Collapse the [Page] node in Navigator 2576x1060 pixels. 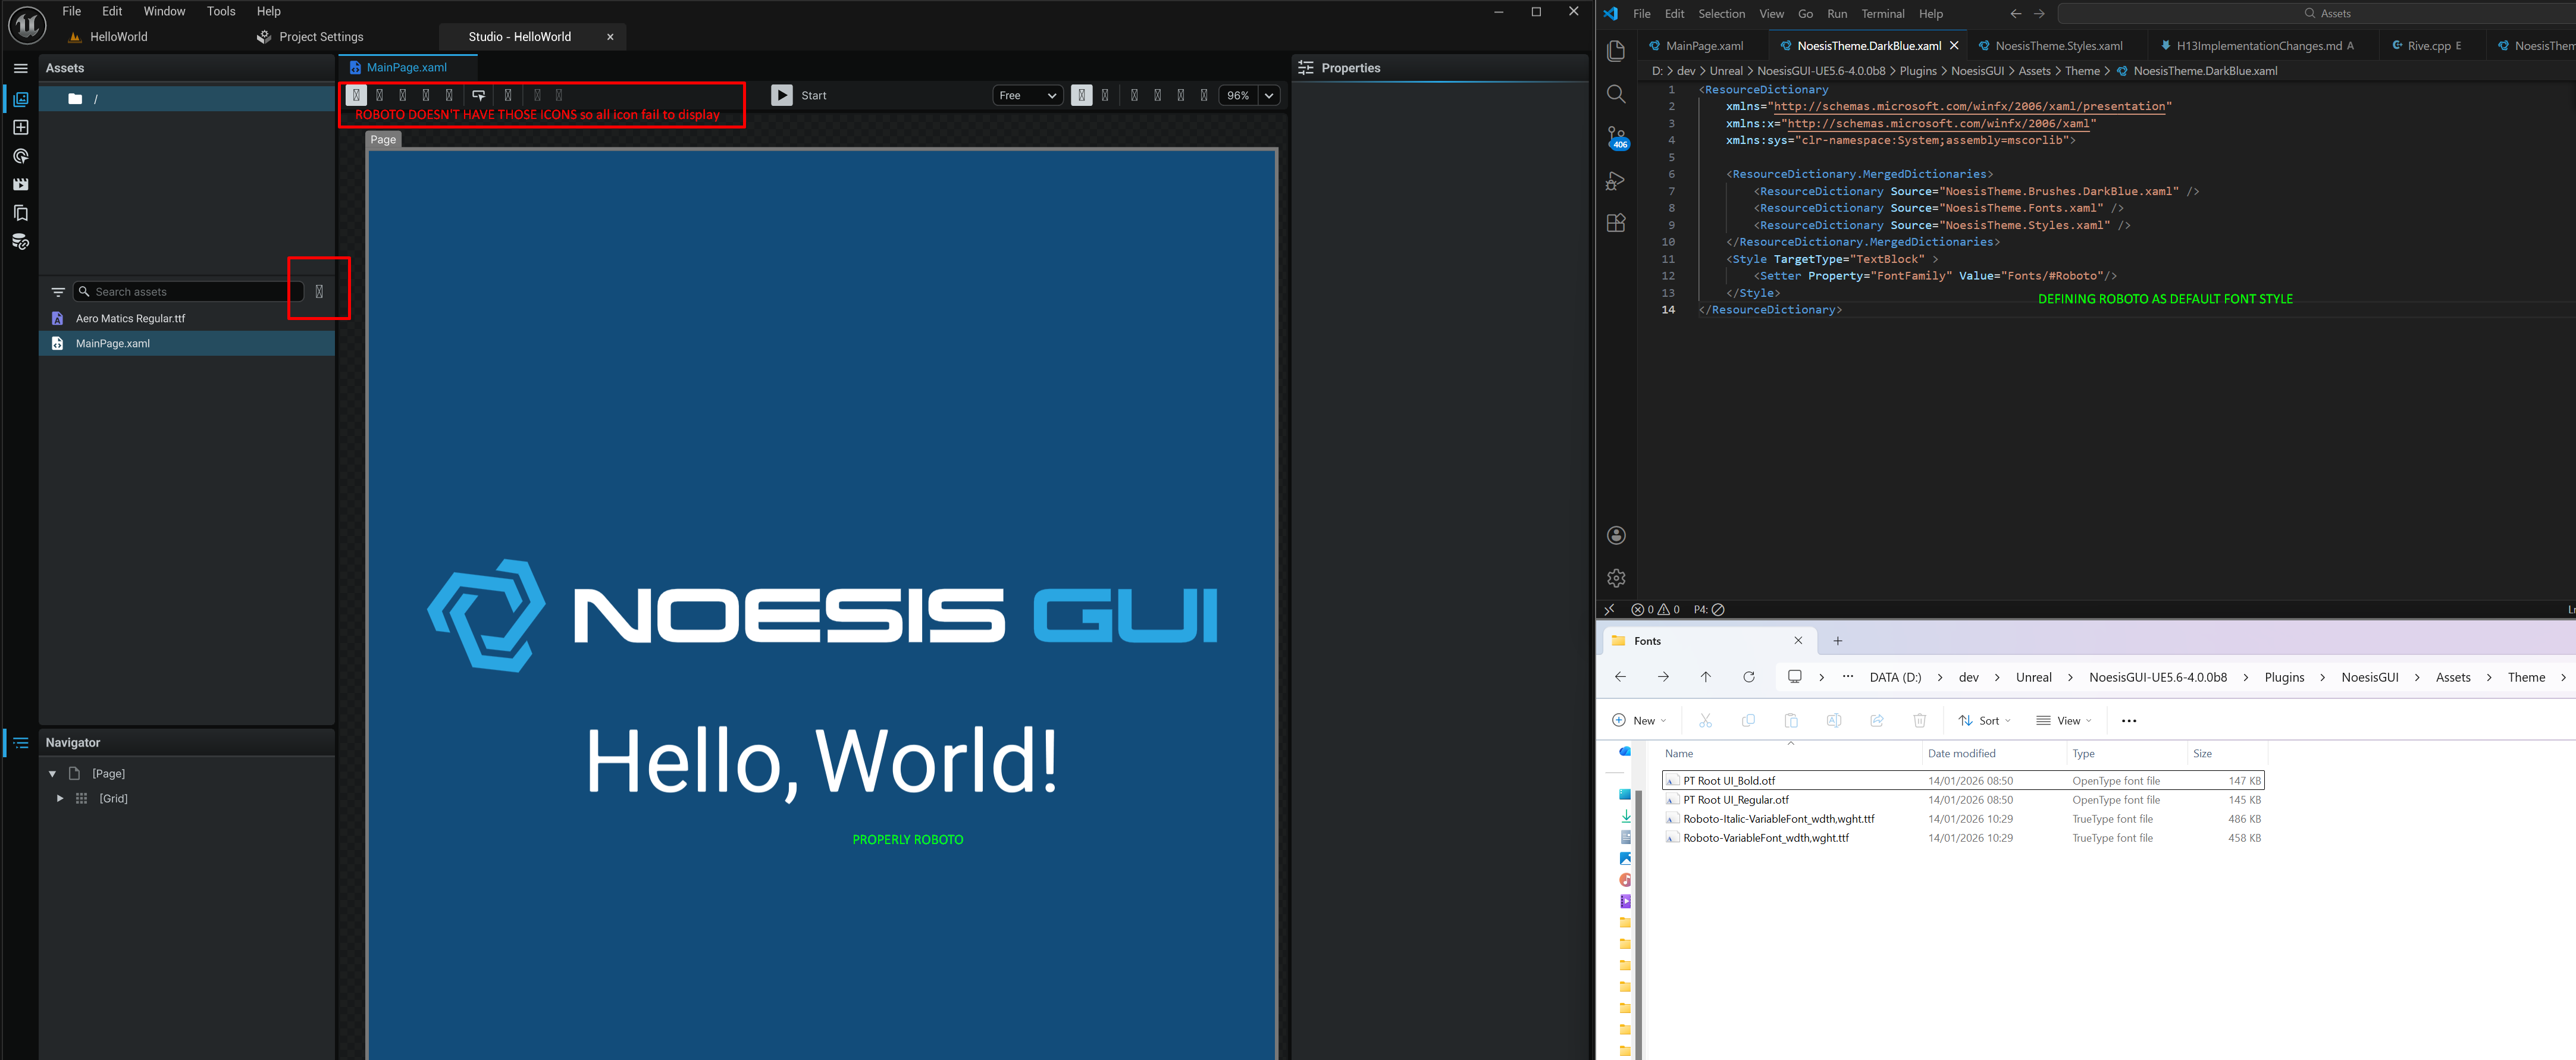(x=53, y=774)
